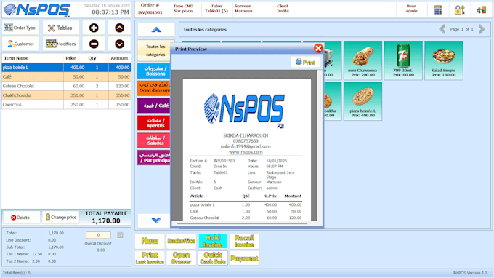Add pizza boisée L product tile

coord(363,101)
